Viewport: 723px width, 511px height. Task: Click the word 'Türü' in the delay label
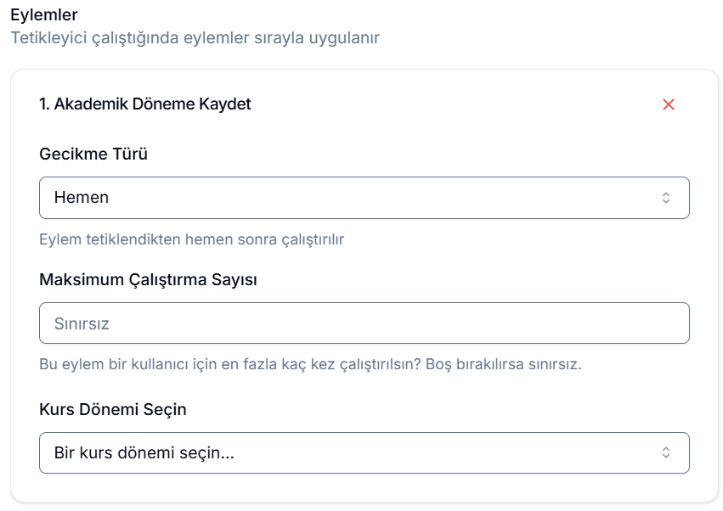(x=130, y=154)
